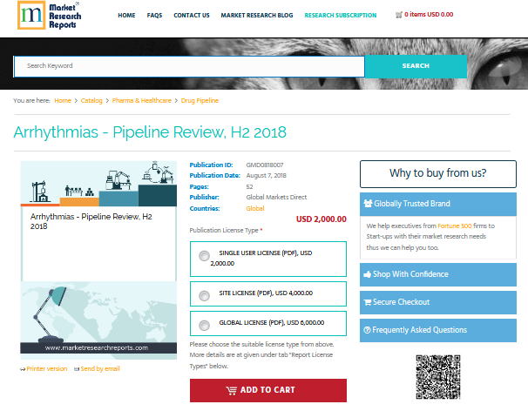This screenshot has width=528, height=411.
Task: Click the thumbs-up Shop With Confidence icon
Action: pyautogui.click(x=367, y=274)
